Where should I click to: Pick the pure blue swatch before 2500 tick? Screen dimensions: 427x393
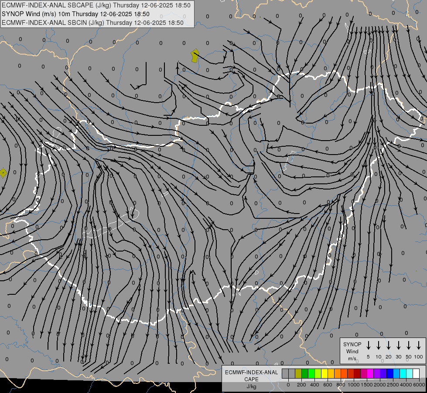pyautogui.click(x=389, y=373)
